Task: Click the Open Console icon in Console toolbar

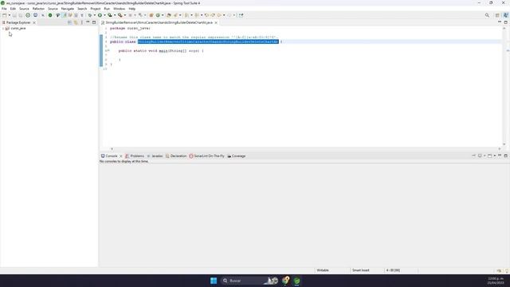Action: click(x=489, y=156)
